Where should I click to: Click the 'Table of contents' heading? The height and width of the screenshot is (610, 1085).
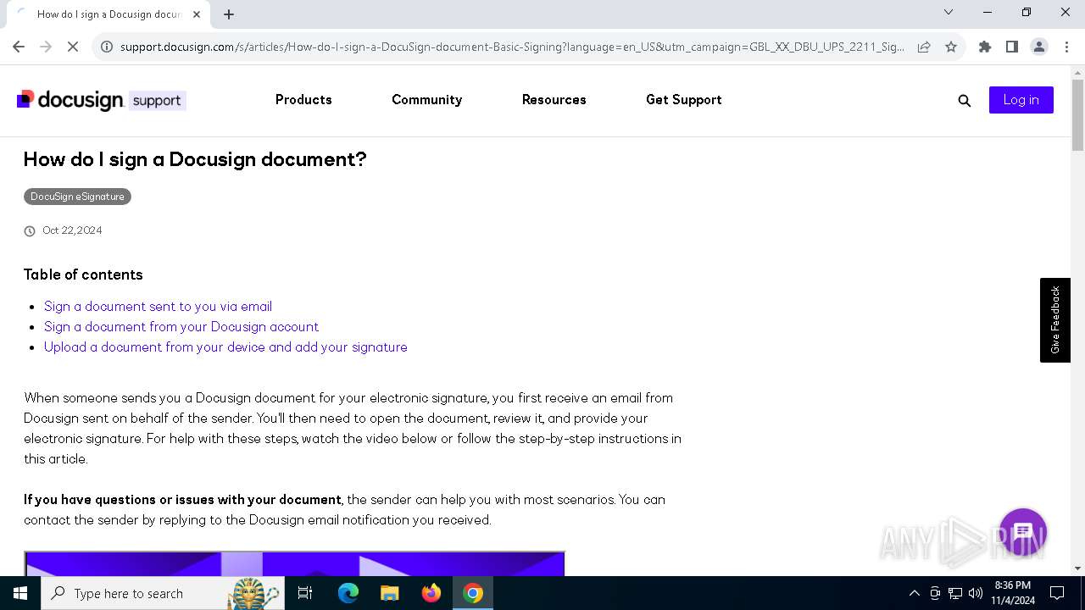tap(83, 274)
